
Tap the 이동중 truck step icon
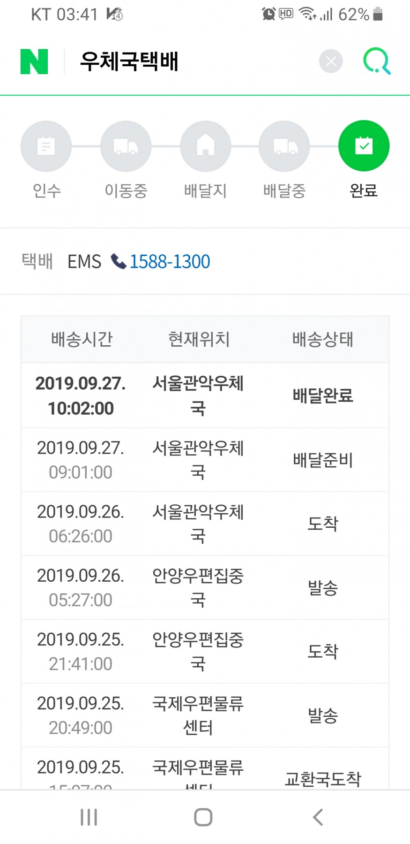[x=126, y=146]
